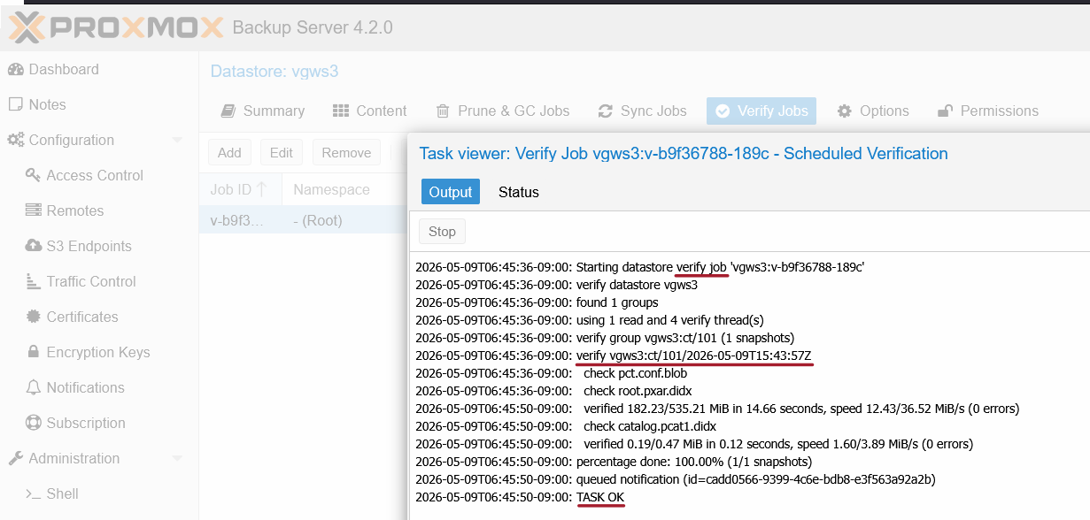Click the Notifications bell icon

pyautogui.click(x=34, y=387)
